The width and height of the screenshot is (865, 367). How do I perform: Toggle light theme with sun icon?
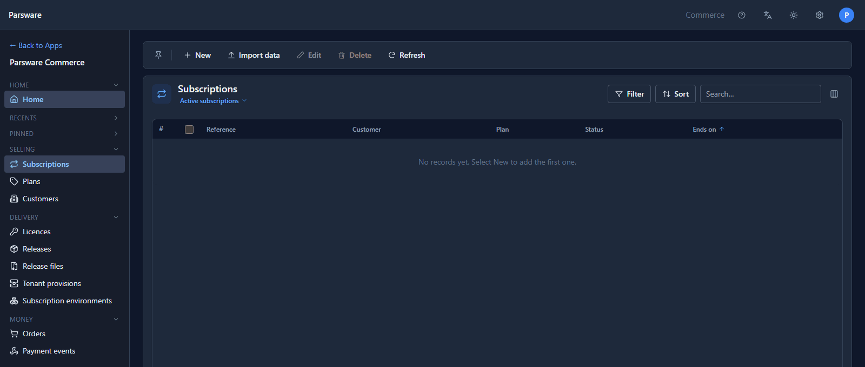click(794, 15)
